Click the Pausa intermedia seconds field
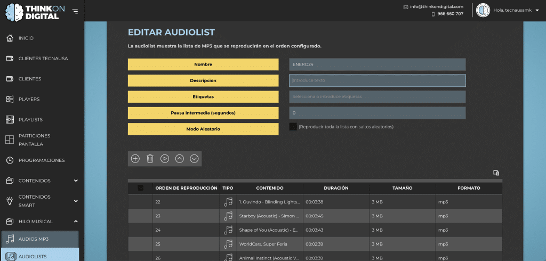 coord(377,113)
